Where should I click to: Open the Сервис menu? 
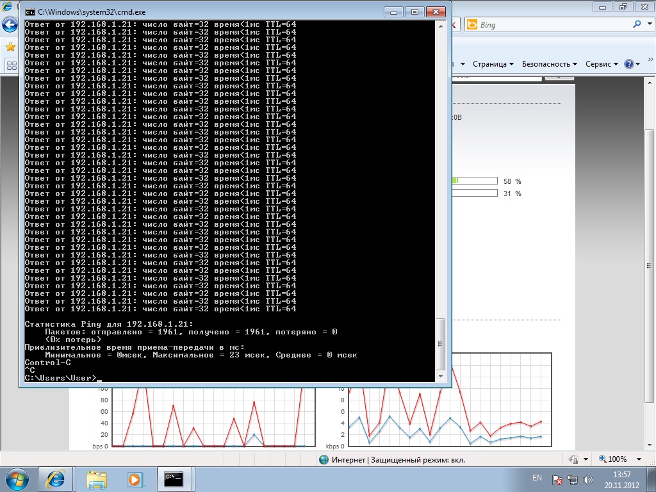[x=602, y=64]
